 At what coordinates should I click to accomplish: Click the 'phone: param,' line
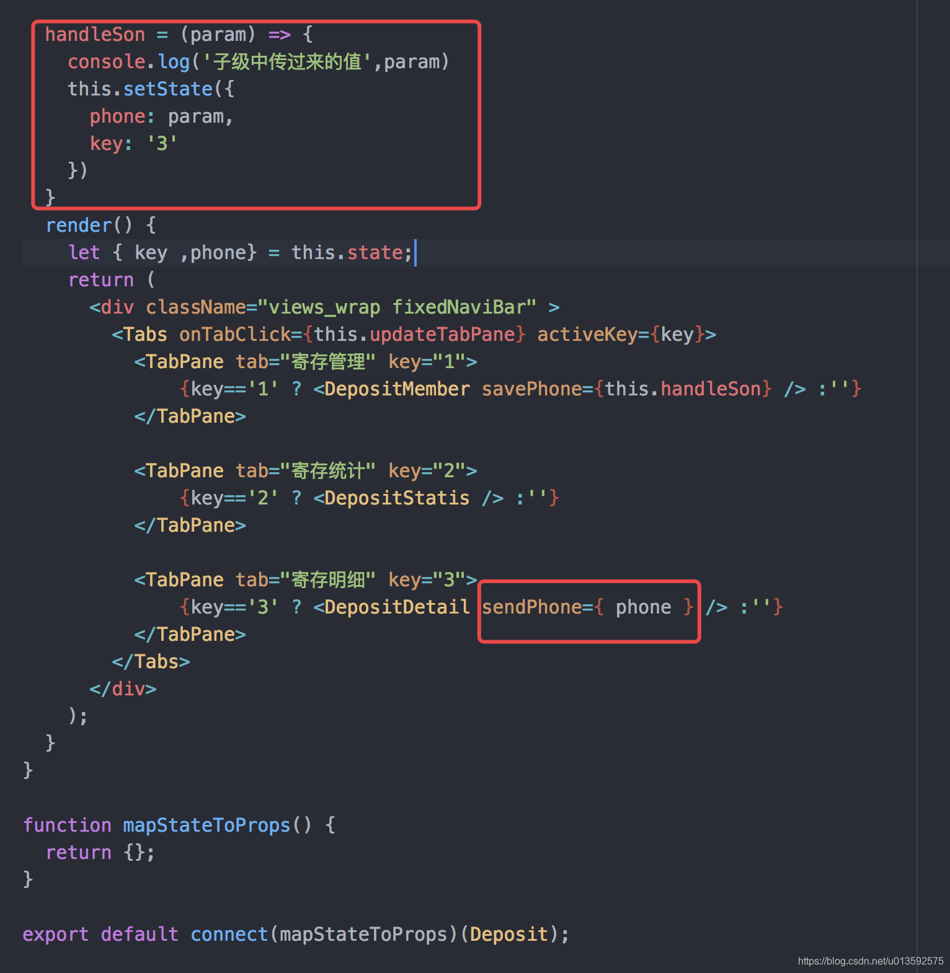tap(161, 117)
